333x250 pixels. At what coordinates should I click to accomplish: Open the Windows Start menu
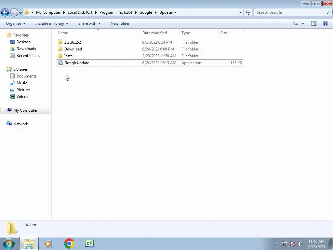pyautogui.click(x=8, y=243)
